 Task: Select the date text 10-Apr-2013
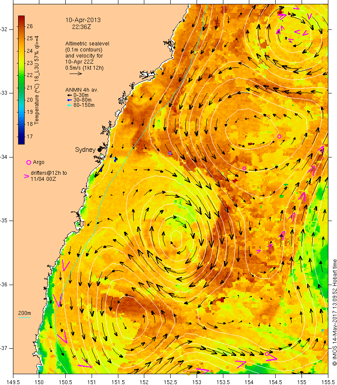(x=83, y=20)
